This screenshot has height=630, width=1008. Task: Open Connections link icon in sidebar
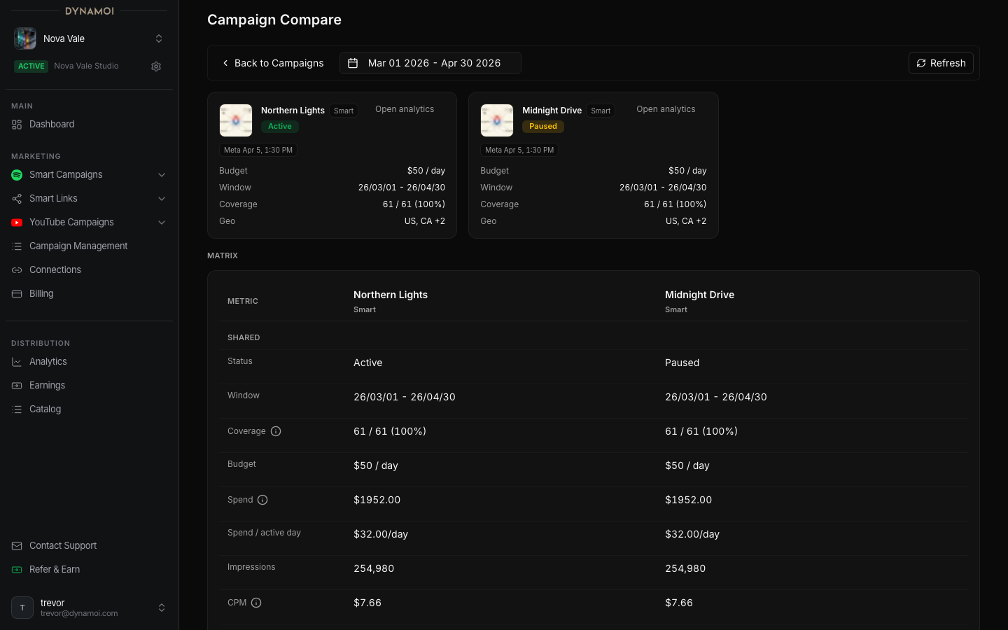(x=17, y=270)
